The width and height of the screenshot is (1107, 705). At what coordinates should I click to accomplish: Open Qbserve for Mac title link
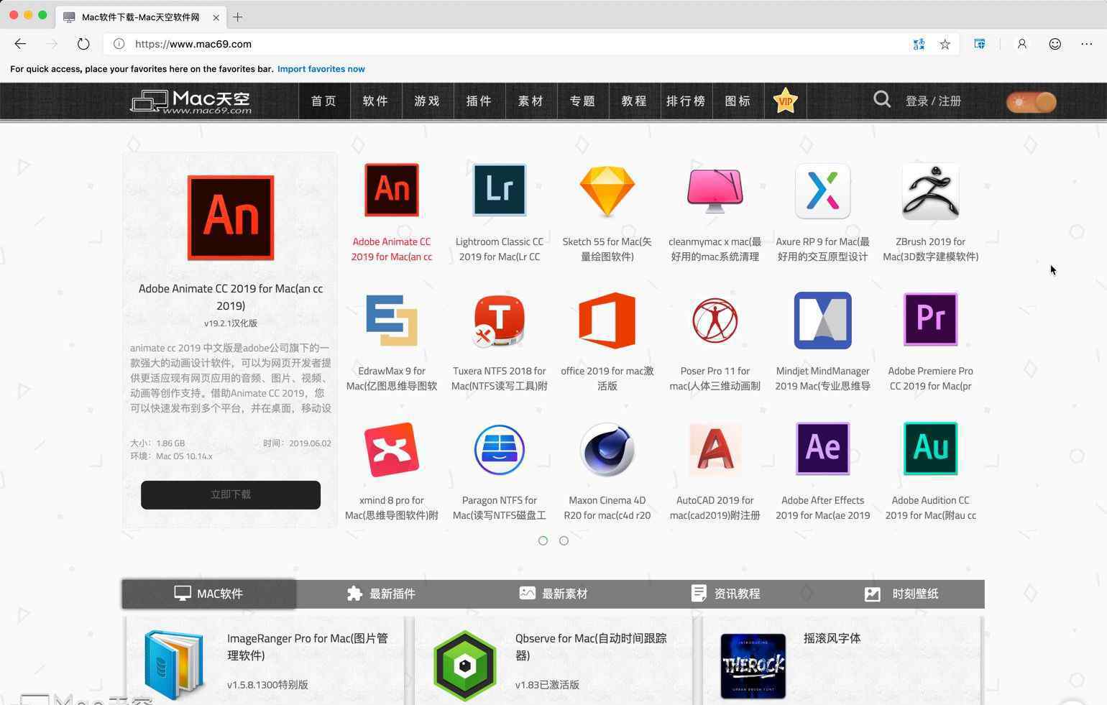591,647
